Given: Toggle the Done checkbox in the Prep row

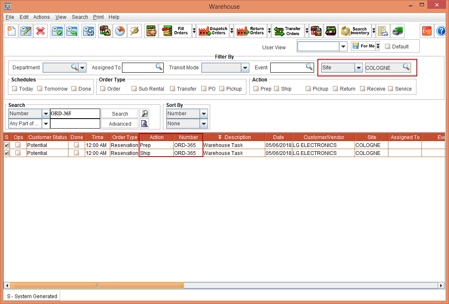Looking at the screenshot, I should [x=76, y=145].
